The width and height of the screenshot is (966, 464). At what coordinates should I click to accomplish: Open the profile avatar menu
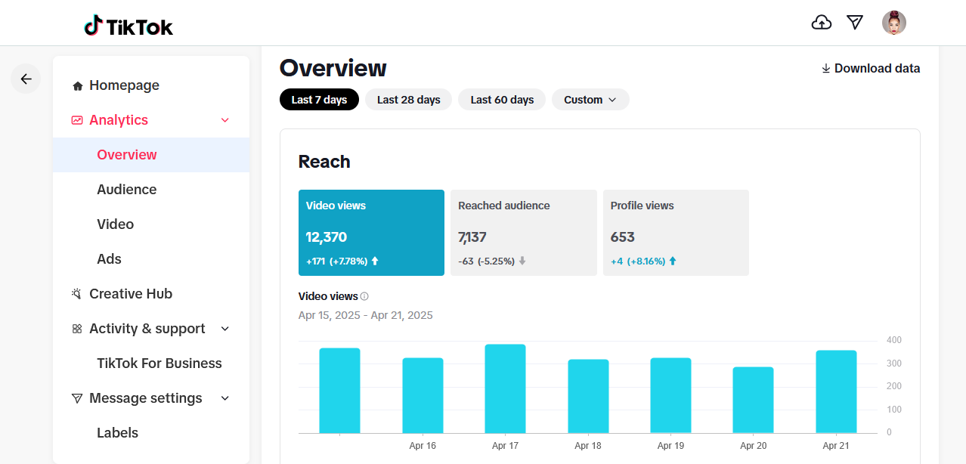point(894,23)
